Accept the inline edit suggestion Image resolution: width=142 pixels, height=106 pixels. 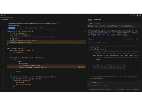click(12, 28)
